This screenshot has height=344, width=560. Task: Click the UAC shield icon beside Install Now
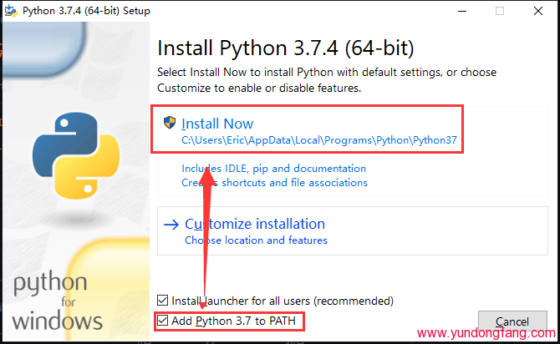tap(170, 123)
